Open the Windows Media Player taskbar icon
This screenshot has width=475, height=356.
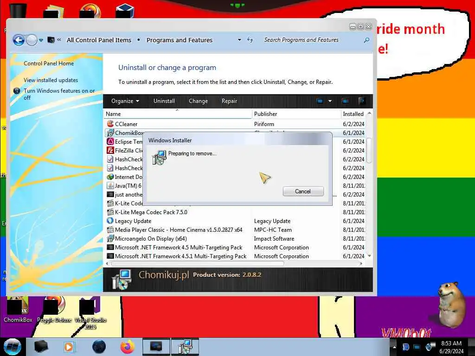click(x=69, y=347)
